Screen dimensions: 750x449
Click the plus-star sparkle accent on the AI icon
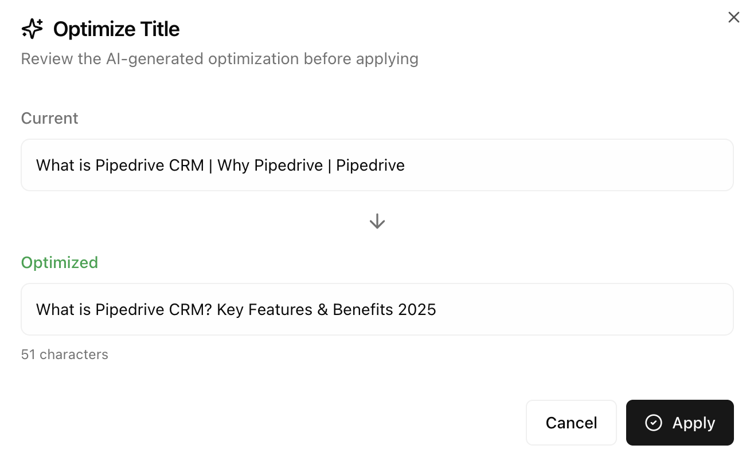pyautogui.click(x=39, y=21)
